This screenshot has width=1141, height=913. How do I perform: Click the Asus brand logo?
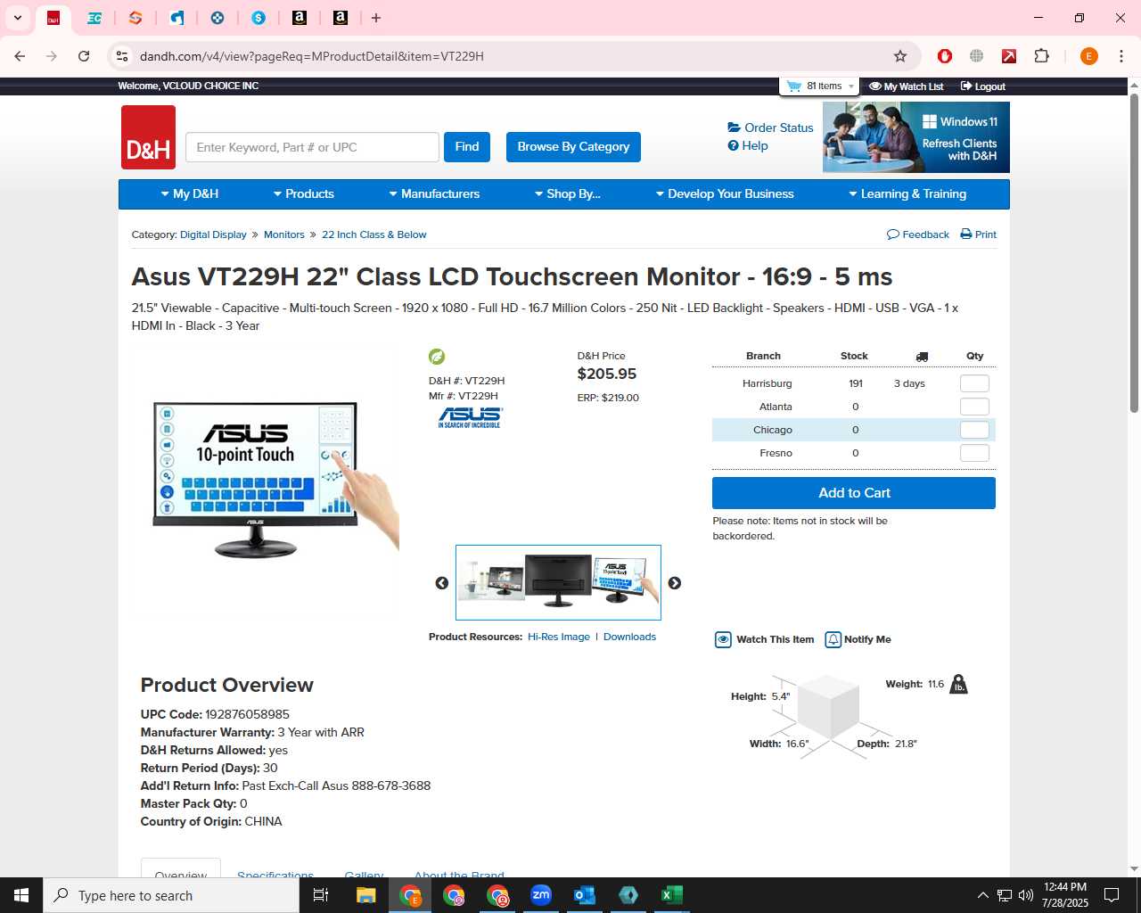pyautogui.click(x=471, y=417)
